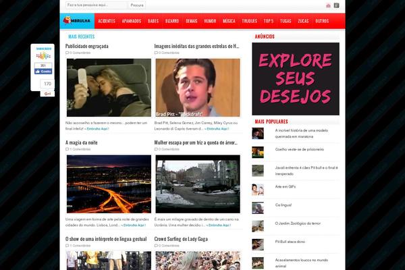This screenshot has height=270, width=405.
Task: Click Embrulha Aqui link under Brad Pitt post
Action: click(x=217, y=129)
